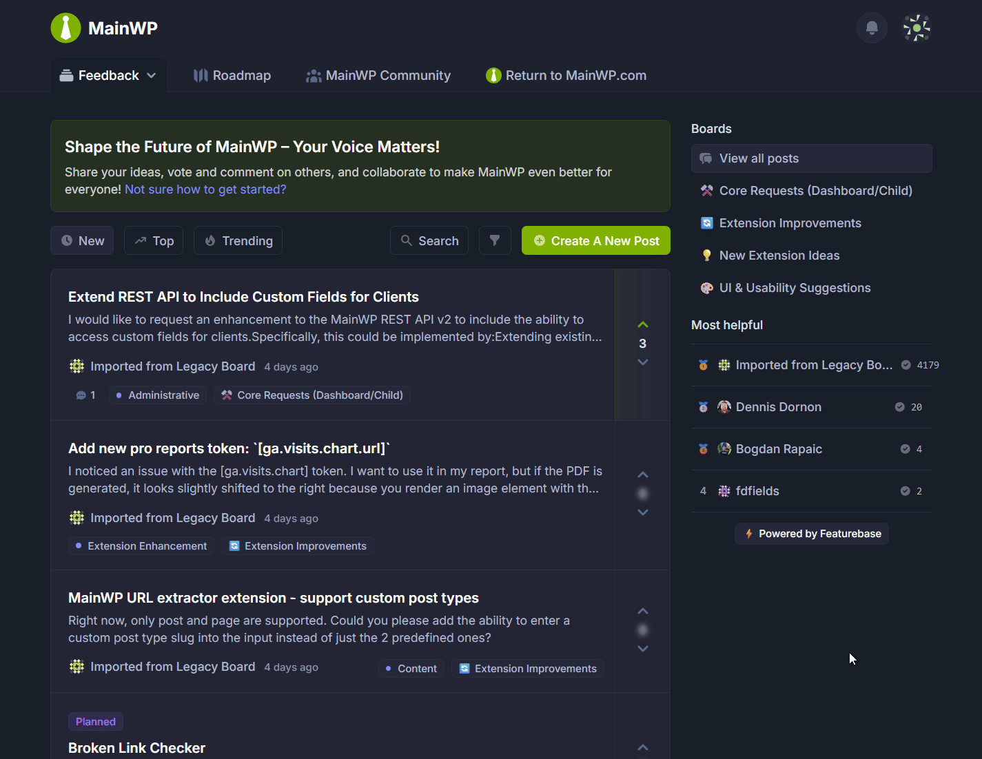Click Extension Improvements tag on URL extractor post
This screenshot has height=759, width=982.
[528, 669]
